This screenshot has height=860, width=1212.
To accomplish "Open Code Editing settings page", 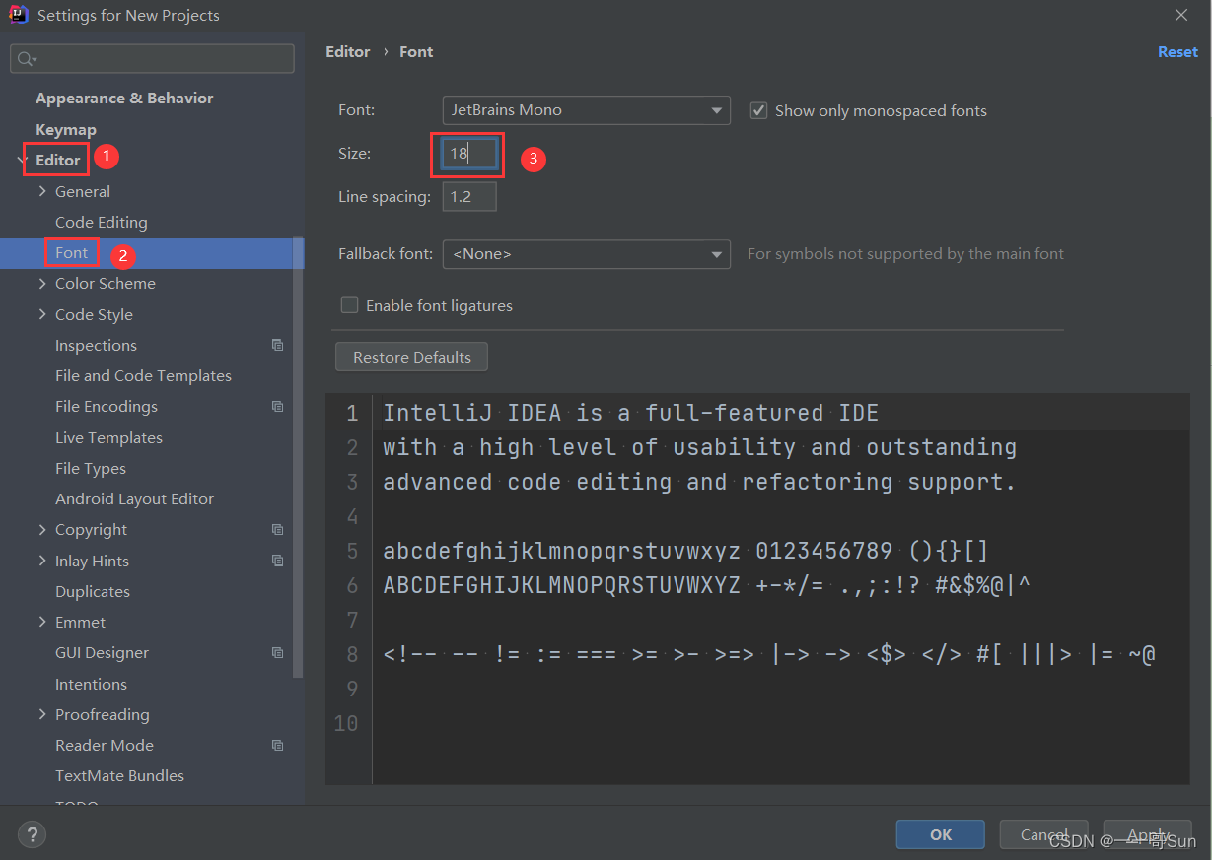I will point(102,222).
